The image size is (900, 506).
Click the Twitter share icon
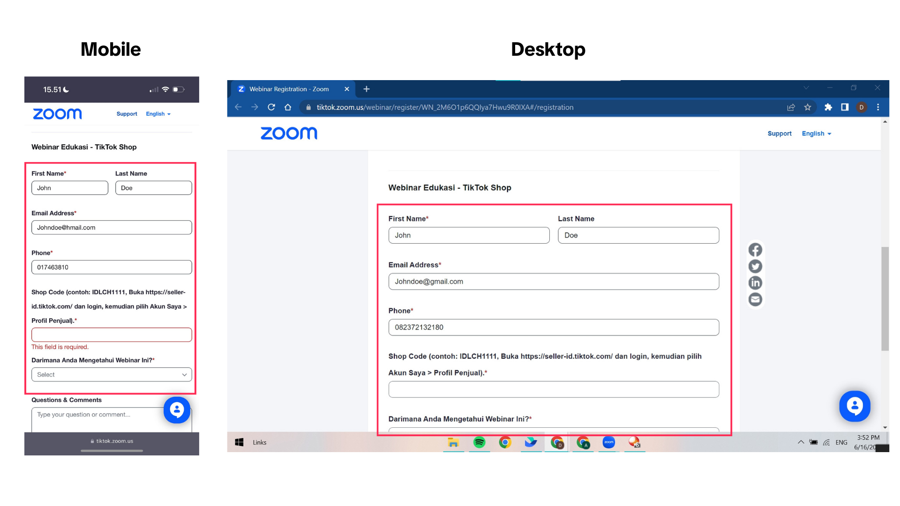pos(755,266)
